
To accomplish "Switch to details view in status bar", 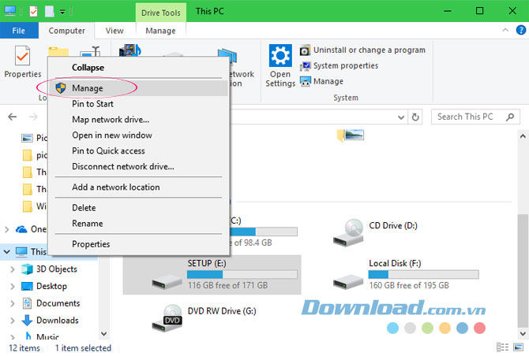I will point(502,347).
